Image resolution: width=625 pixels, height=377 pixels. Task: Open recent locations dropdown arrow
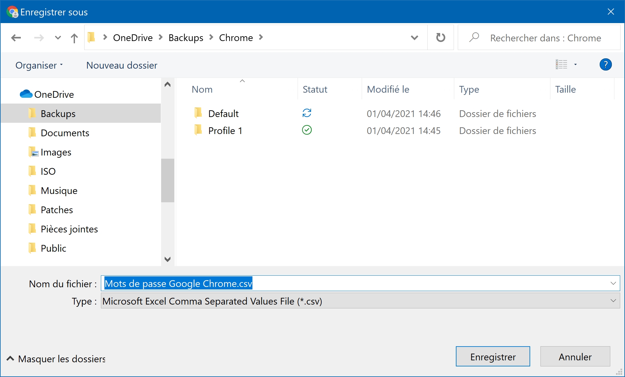coord(58,38)
